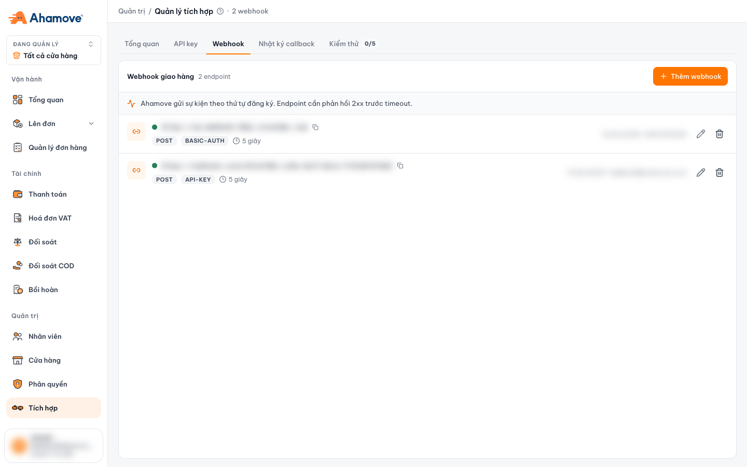747x467 pixels.
Task: Click the link icon of the API-KEY webhook
Action: 136,170
